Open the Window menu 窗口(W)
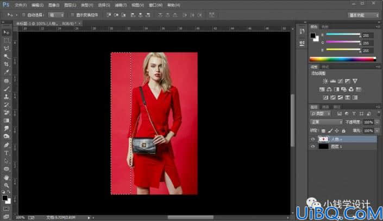The image size is (383, 221). (155, 5)
